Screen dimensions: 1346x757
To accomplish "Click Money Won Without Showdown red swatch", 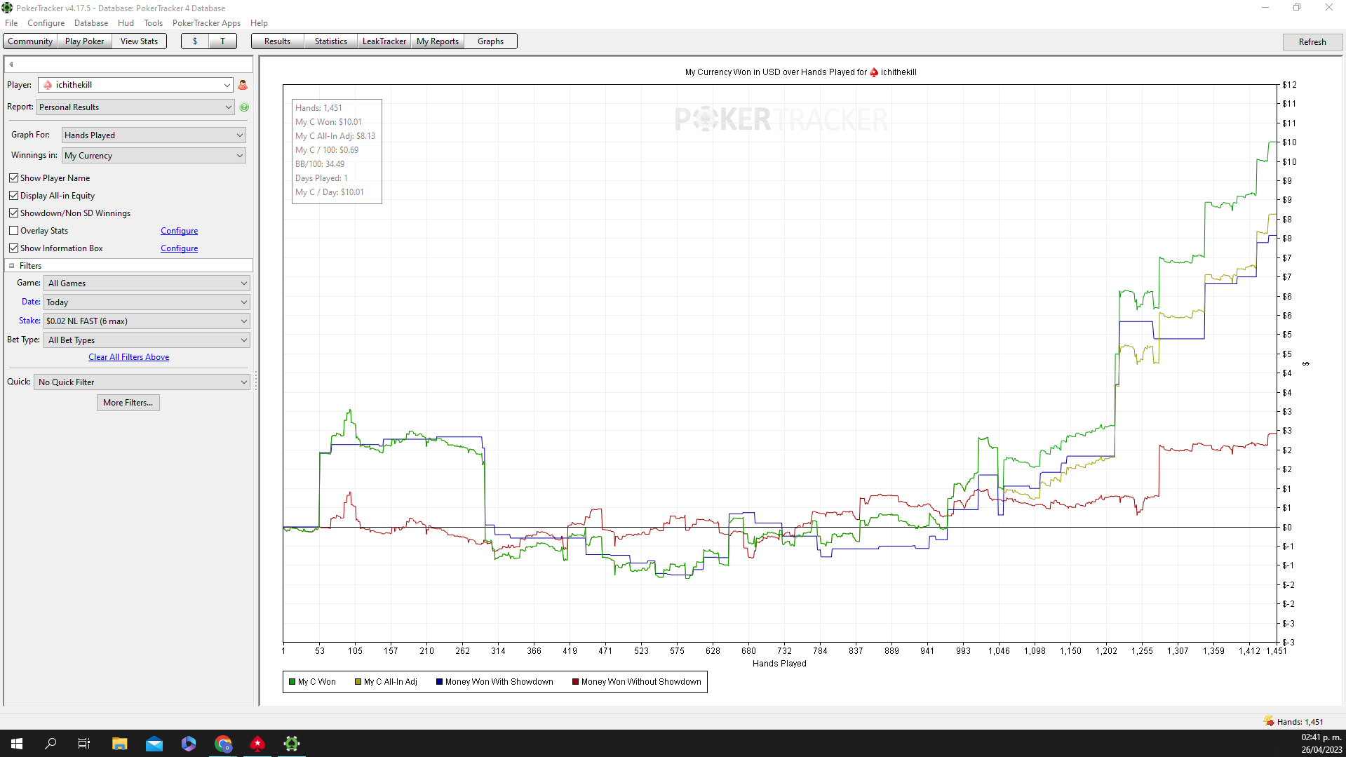I will click(575, 682).
